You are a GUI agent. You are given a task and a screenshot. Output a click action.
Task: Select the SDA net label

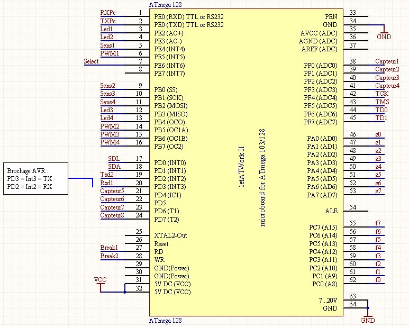[x=114, y=167]
